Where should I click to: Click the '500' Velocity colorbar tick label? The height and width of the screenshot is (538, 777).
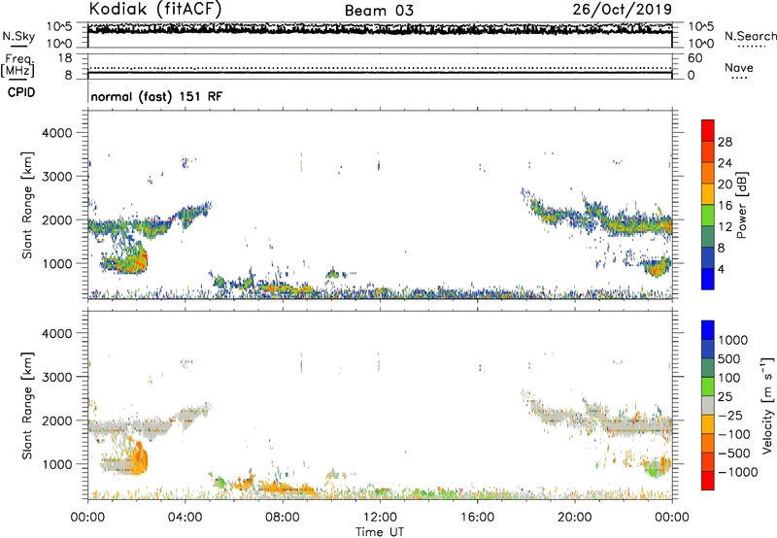729,359
